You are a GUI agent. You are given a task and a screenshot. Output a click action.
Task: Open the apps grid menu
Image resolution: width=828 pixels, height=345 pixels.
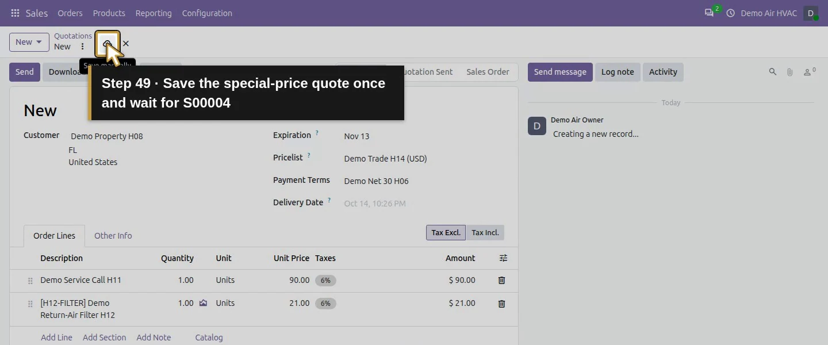15,13
